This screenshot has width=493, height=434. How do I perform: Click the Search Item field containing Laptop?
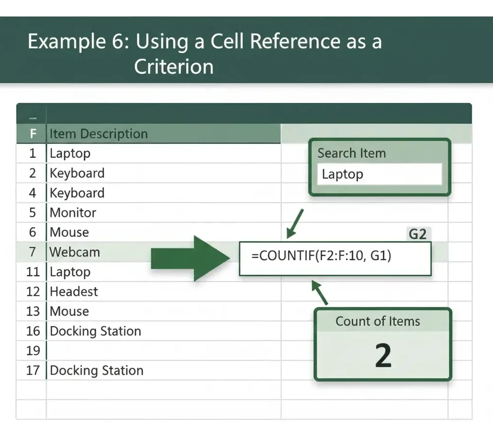[x=379, y=174]
